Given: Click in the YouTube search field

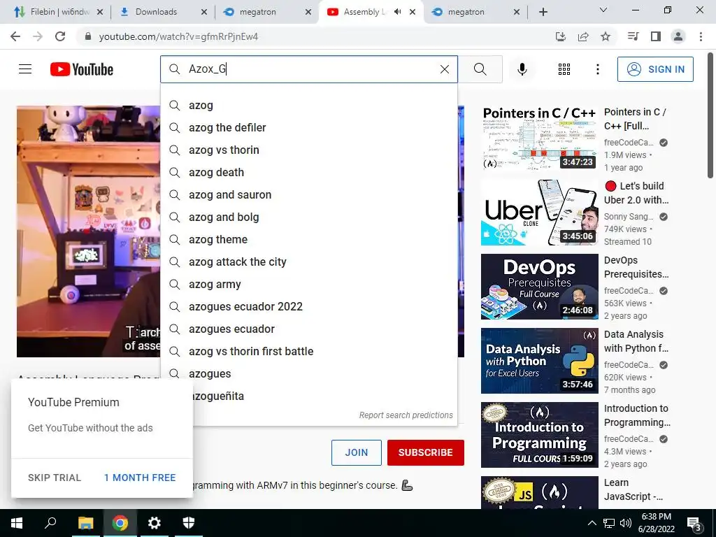Looking at the screenshot, I should (308, 69).
